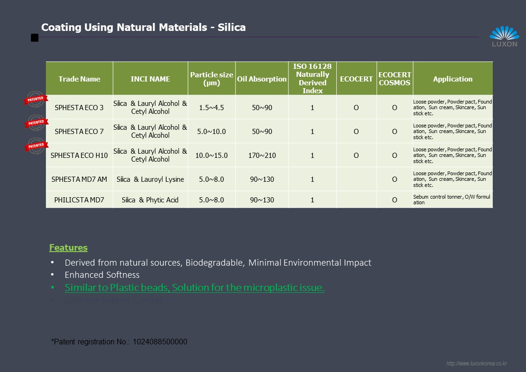Click oil absorption '90~130' in SPHESTA MD7 AM row
Viewport: 526px width, 372px height.
262,179
